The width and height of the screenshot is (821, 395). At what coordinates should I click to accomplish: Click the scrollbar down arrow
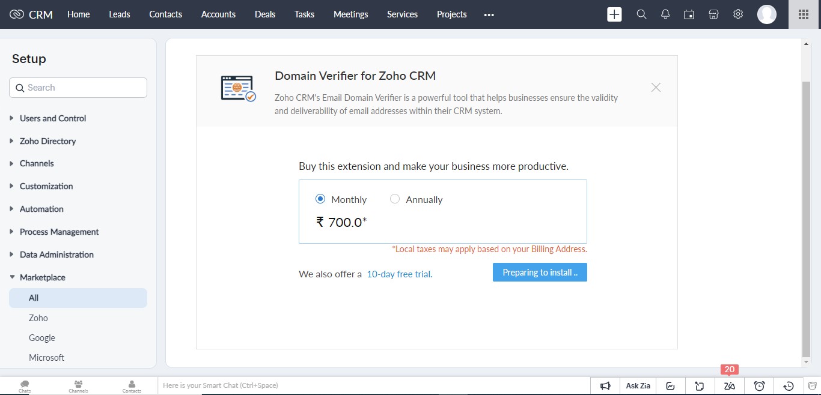807,362
